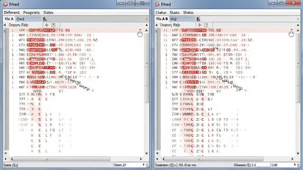This screenshot has height=170, width=303.
Task: Click the circular refresh icon in the right window
Action: (x=291, y=34)
